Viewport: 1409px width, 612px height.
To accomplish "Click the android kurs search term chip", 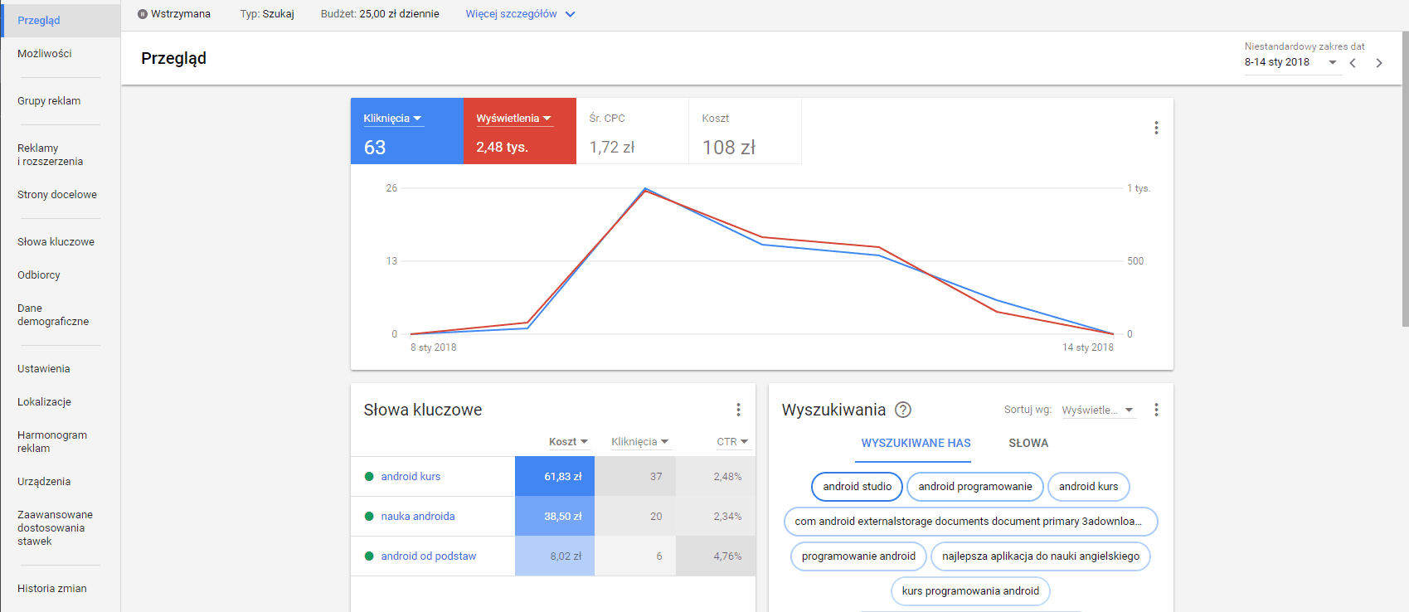I will 1088,487.
